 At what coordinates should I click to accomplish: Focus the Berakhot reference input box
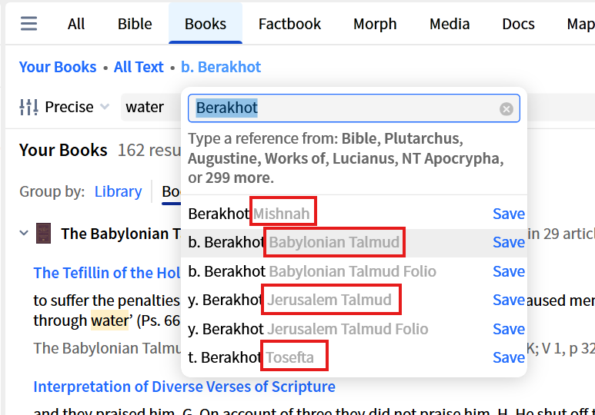click(x=353, y=108)
